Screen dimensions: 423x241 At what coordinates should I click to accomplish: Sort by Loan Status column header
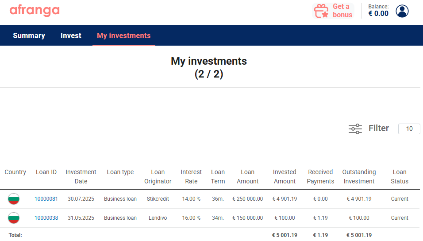tap(400, 177)
